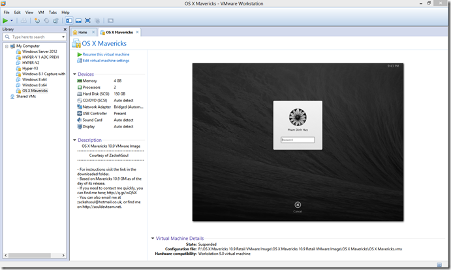Toggle the library panel visibility icon
The width and height of the screenshot is (451, 270).
69,20
